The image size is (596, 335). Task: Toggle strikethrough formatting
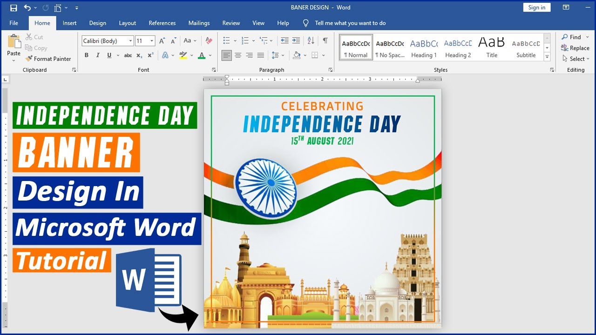coord(128,55)
